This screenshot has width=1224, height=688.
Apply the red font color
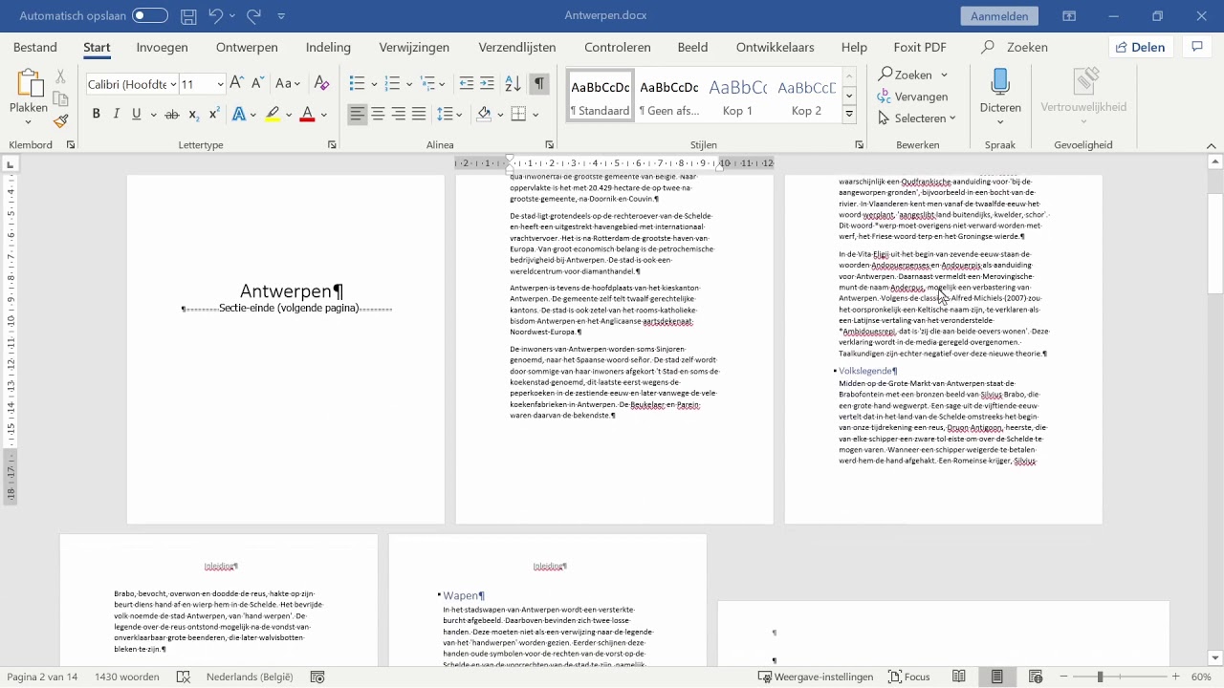307,115
